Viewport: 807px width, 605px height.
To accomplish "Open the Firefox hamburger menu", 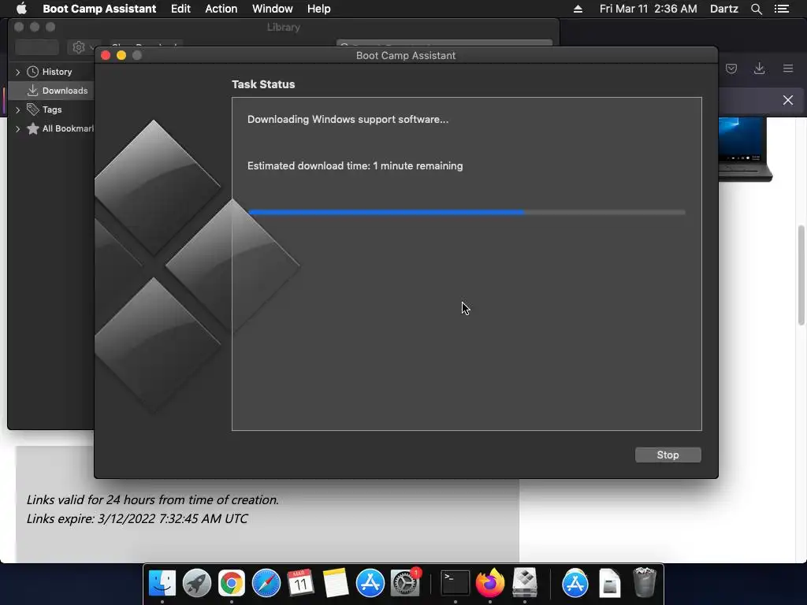I will click(x=788, y=69).
